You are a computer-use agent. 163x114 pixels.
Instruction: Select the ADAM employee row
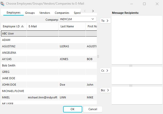point(49,40)
